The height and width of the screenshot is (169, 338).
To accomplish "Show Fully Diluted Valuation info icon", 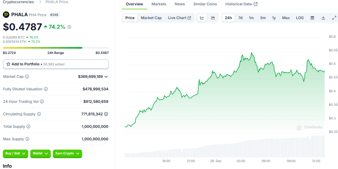I will click(x=46, y=89).
